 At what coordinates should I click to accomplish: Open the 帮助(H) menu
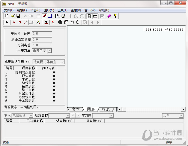104,10
